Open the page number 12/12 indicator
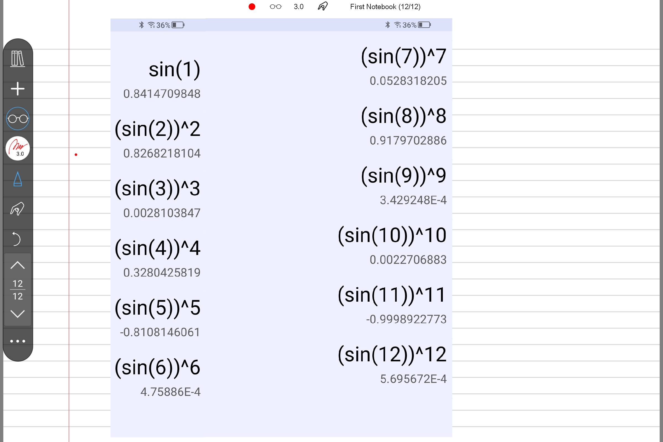 click(x=18, y=290)
